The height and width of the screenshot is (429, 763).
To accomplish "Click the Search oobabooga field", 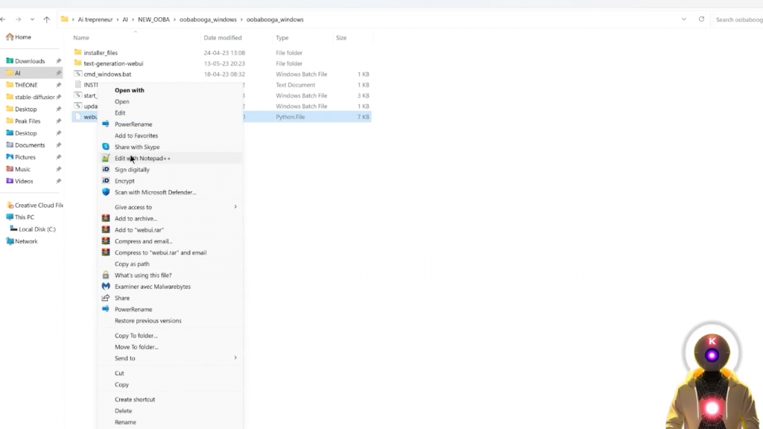I will click(x=738, y=19).
